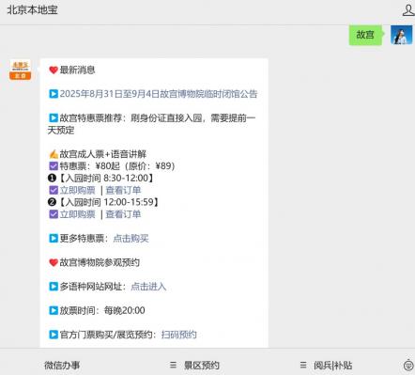Viewport: 415px width, 375px height.
Task: Click the text 【入园时间 12:00-15:59】
Action: tap(109, 202)
